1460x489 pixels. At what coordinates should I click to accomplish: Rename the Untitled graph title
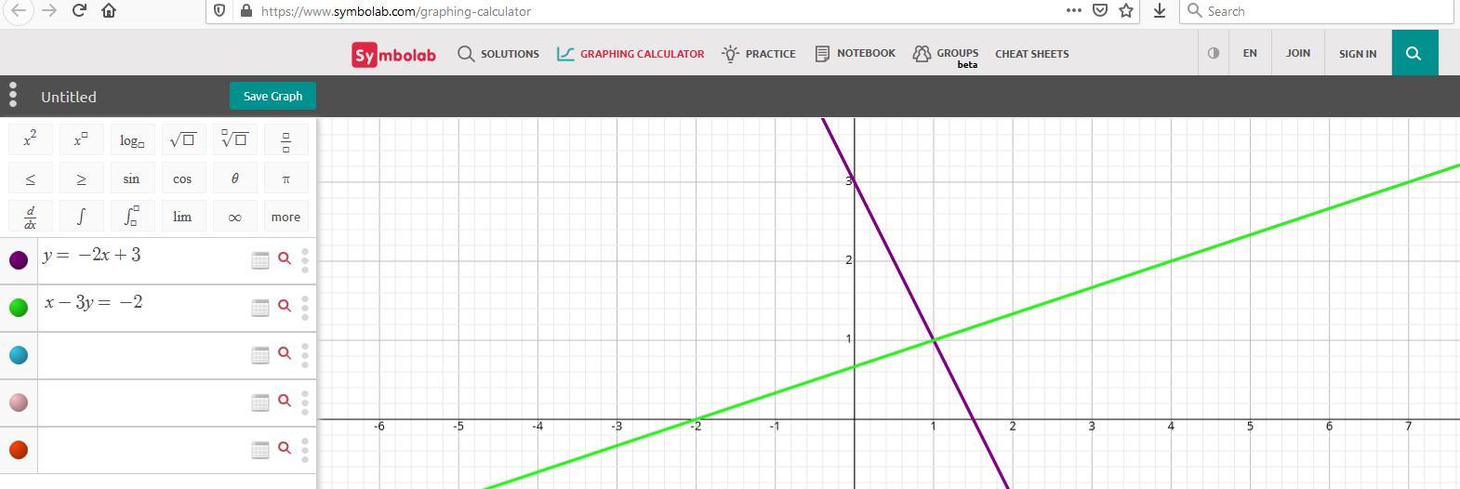click(69, 97)
